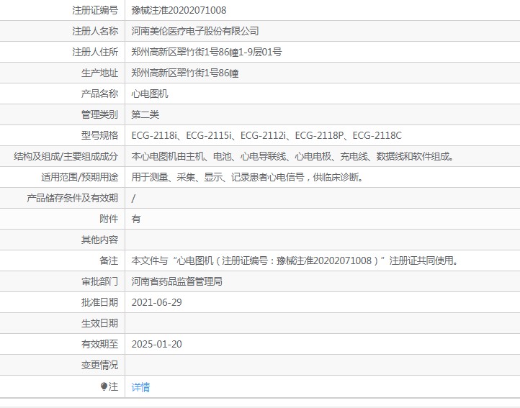Select the structure description 本心电图机由主机…
The image size is (520, 408).
293,156
